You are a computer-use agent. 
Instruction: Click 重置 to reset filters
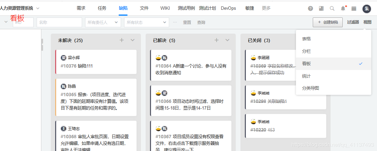187,22
